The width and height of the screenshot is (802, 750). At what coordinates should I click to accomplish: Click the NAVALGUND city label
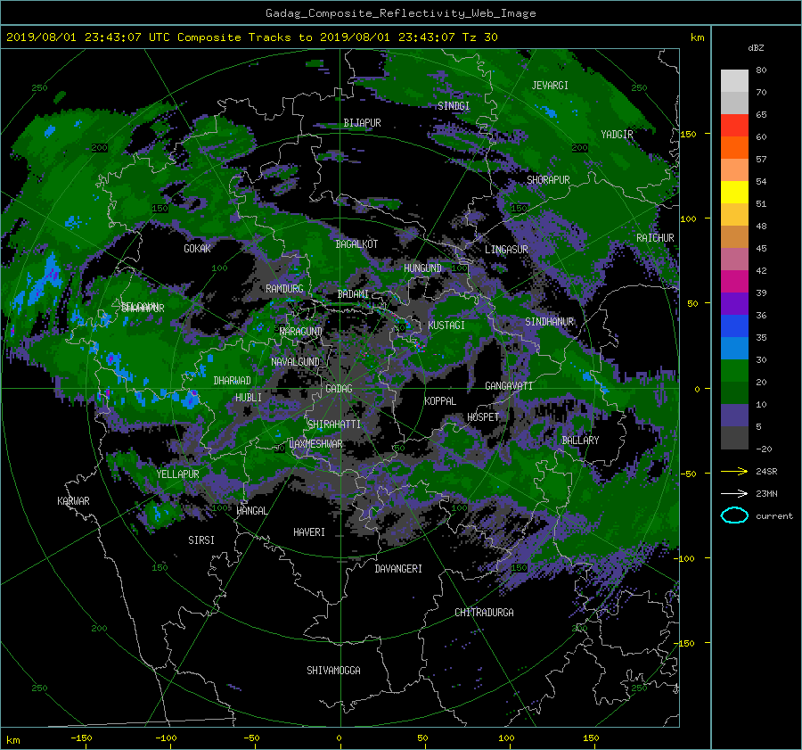pyautogui.click(x=295, y=362)
